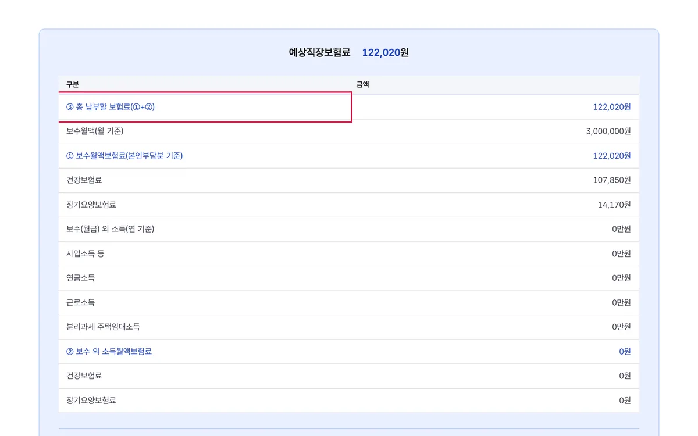Click the 0원 amount of 건강보험료 under ②
The image size is (698, 436).
pyautogui.click(x=625, y=376)
